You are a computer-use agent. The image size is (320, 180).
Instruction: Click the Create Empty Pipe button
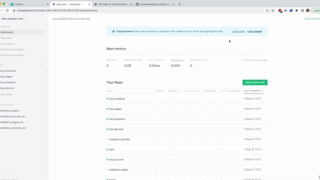tap(255, 82)
